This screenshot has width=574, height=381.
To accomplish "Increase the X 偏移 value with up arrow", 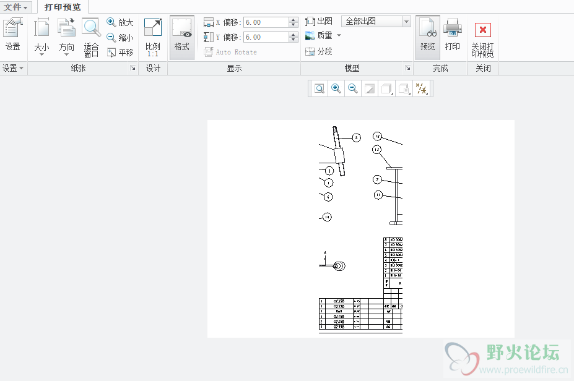I will coord(294,20).
